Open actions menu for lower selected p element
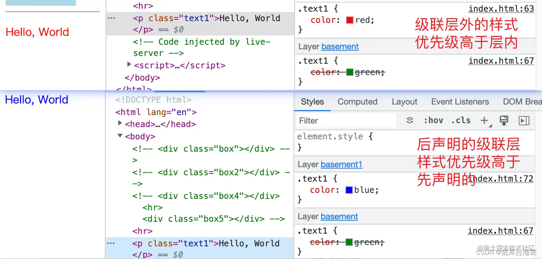The width and height of the screenshot is (542, 259). click(111, 243)
